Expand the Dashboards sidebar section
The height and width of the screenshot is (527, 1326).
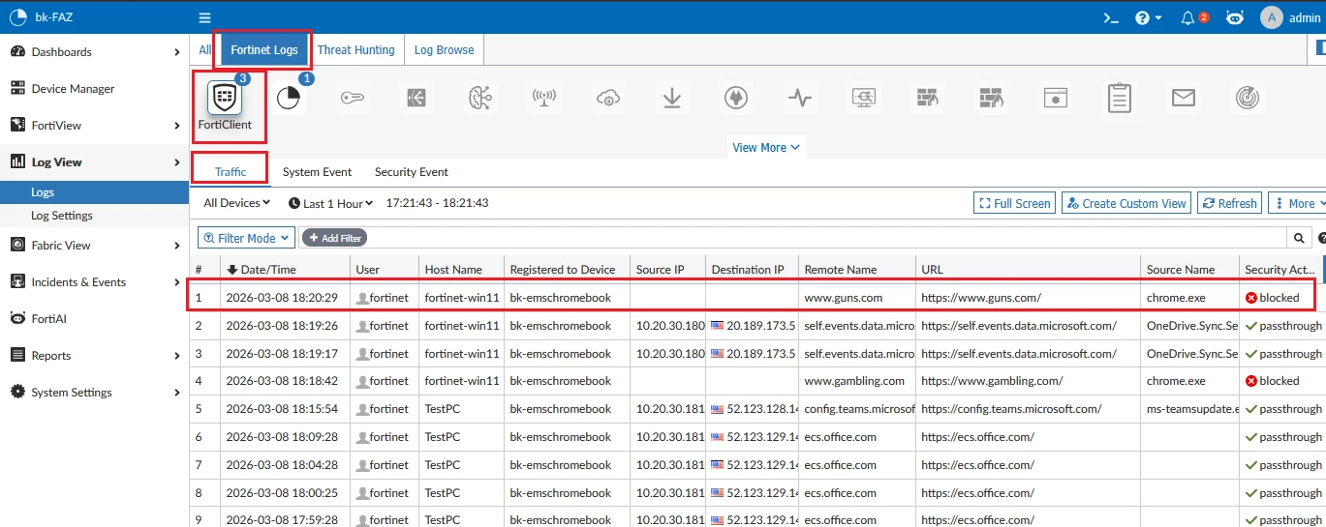point(95,52)
